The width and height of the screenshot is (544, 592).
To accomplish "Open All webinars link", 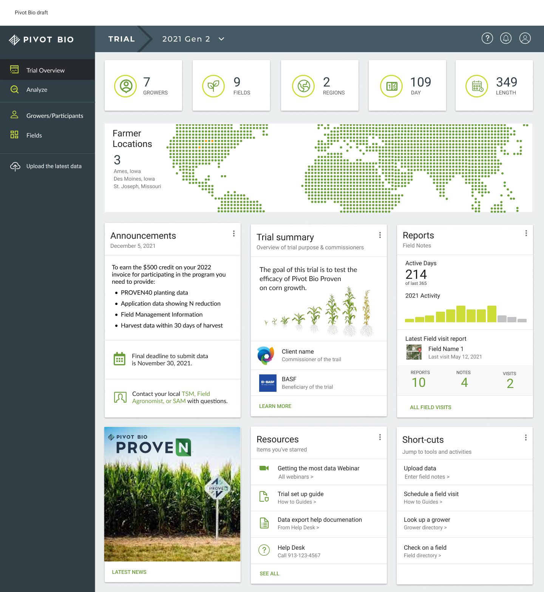I will (x=296, y=477).
